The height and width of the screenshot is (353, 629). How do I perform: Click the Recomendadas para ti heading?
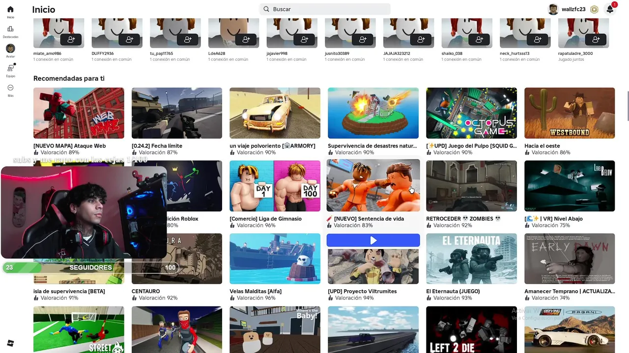pos(69,78)
